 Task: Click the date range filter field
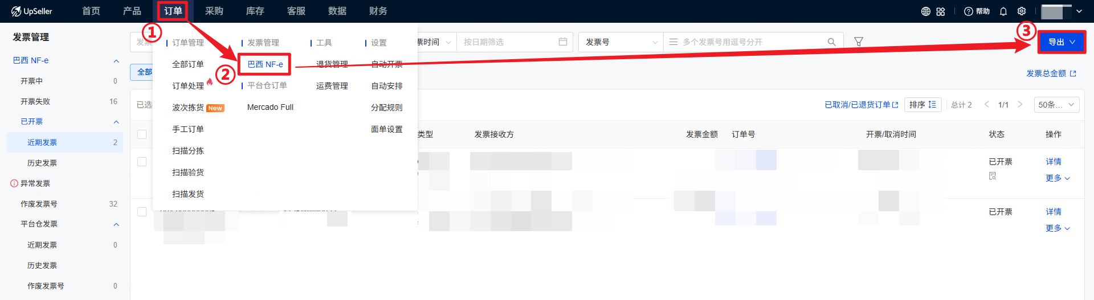click(x=509, y=42)
